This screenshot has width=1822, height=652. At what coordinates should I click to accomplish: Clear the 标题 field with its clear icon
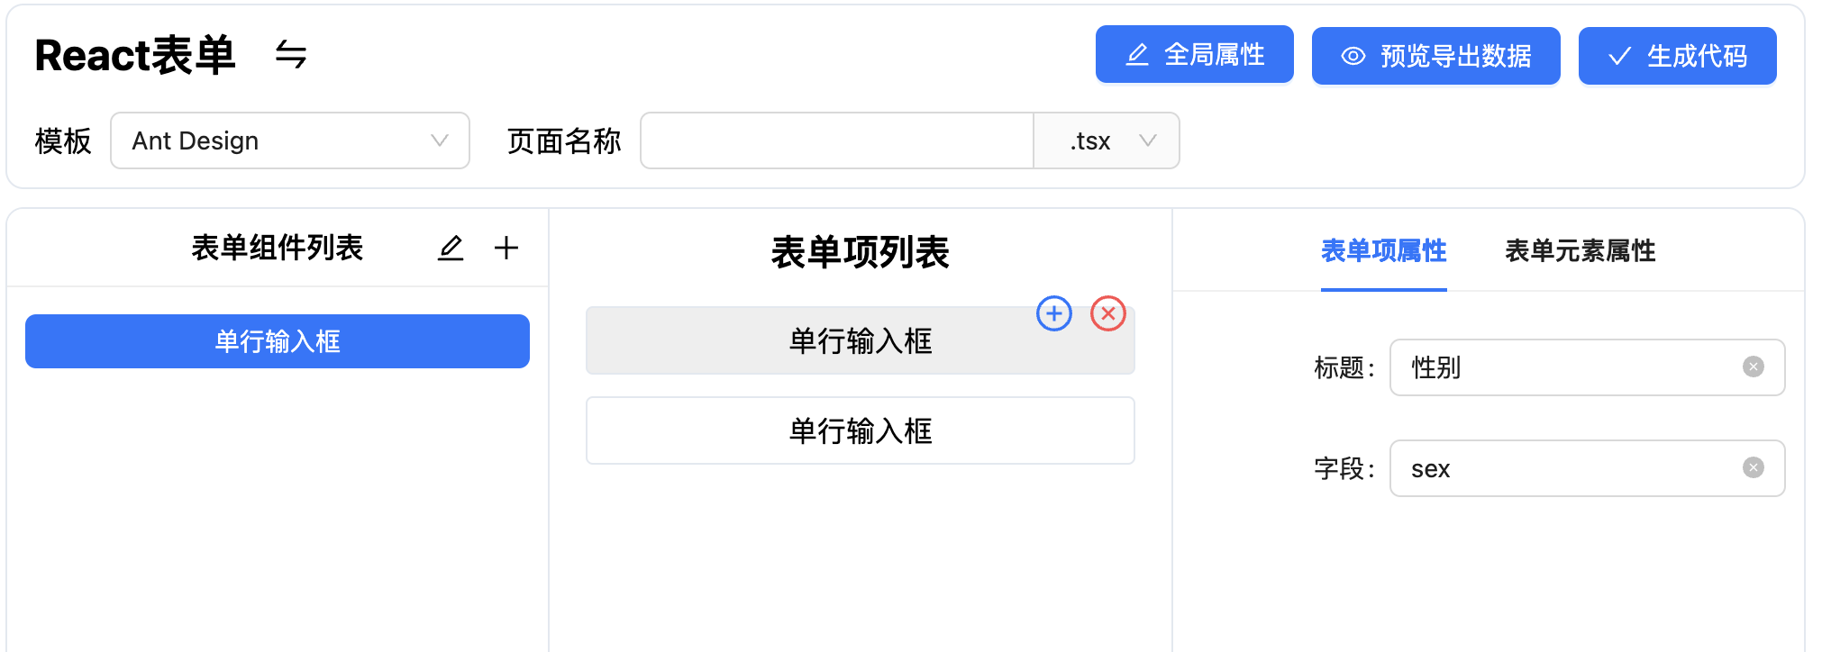pyautogui.click(x=1752, y=367)
